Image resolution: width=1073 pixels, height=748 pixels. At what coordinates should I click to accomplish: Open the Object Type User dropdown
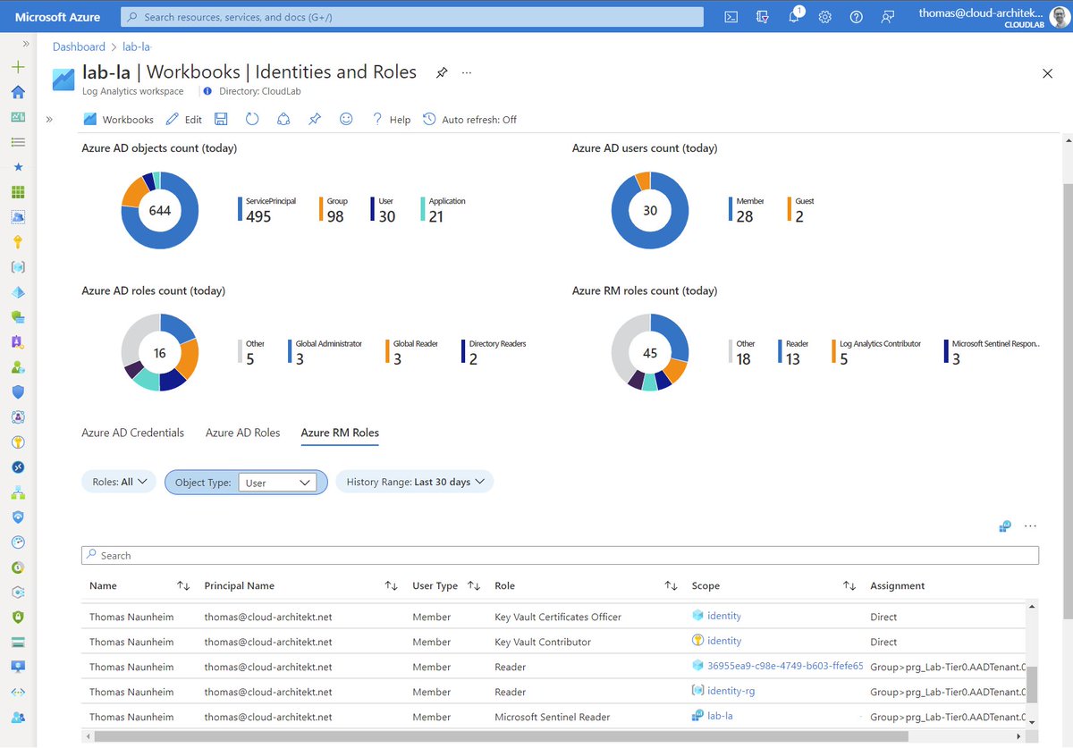pos(277,483)
